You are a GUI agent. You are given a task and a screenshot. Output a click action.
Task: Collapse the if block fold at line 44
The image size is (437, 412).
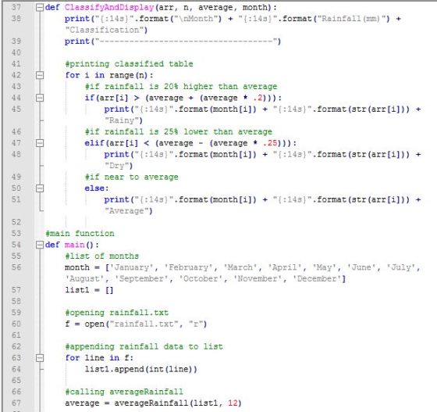pyautogui.click(x=40, y=98)
